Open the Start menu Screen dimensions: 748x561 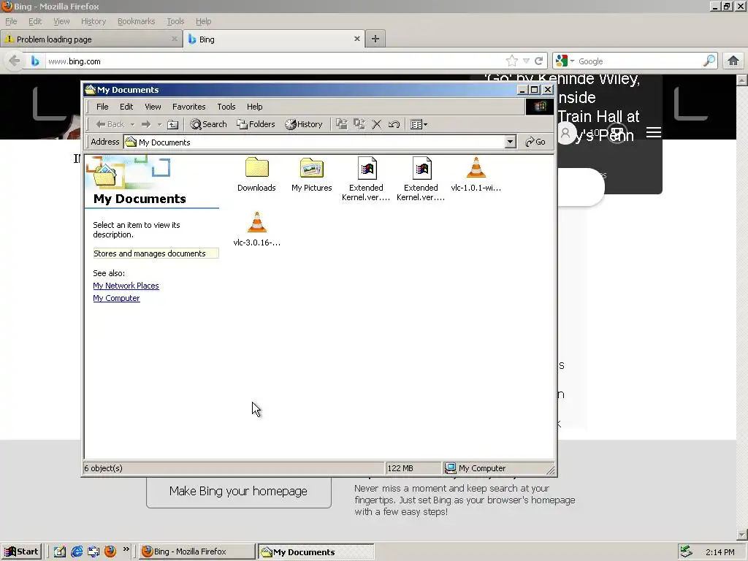[x=21, y=552]
